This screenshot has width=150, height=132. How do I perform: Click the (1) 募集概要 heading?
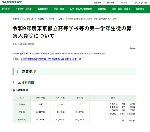point(20,90)
